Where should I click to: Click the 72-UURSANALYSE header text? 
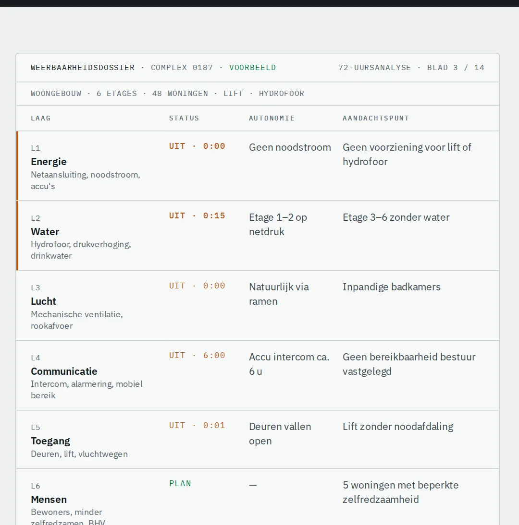click(374, 68)
